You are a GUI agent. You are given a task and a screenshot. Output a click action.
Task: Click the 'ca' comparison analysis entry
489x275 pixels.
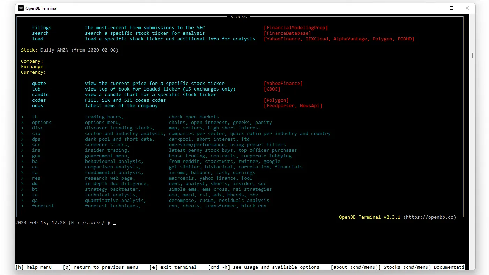[35, 167]
